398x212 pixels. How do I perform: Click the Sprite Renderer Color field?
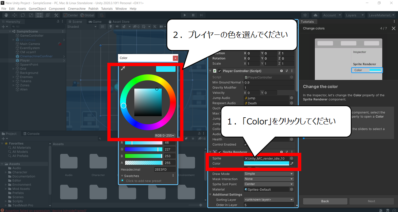(266, 164)
